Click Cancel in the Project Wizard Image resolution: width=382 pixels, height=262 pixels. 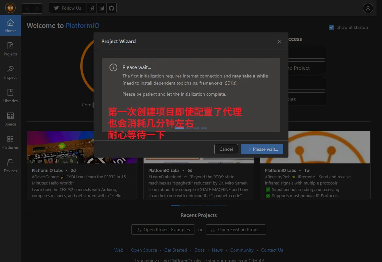(226, 149)
